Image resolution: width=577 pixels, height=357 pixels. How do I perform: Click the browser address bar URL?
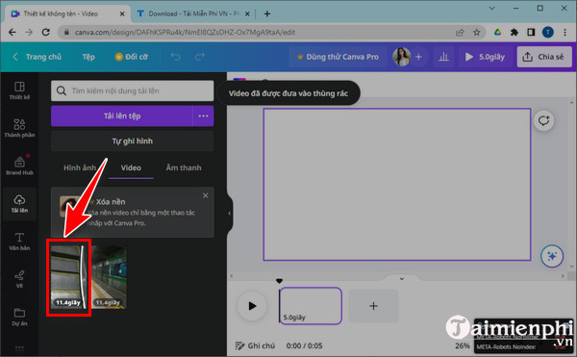[185, 33]
